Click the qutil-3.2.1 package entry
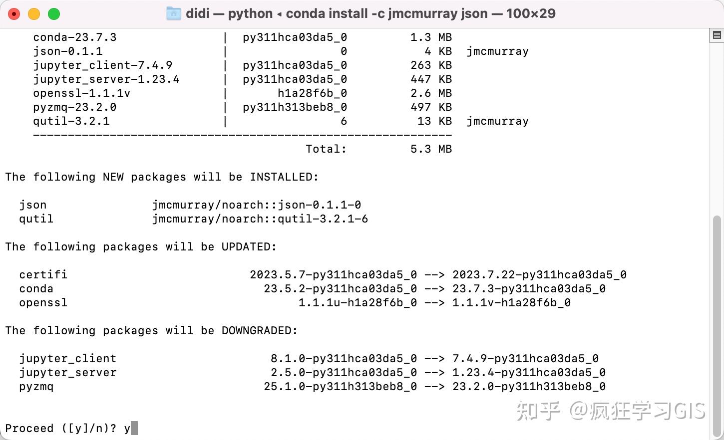The width and height of the screenshot is (724, 440). (x=71, y=121)
